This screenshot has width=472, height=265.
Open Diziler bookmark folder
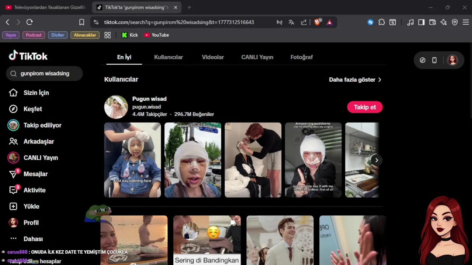58,35
